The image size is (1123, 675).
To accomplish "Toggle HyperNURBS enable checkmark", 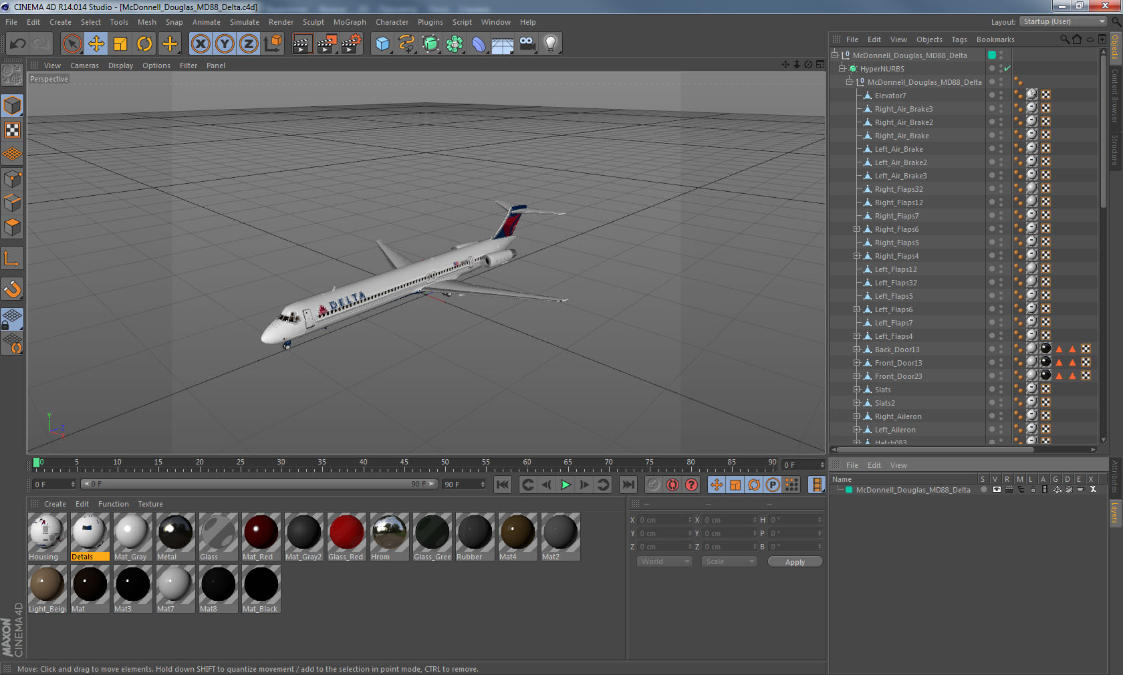I will point(1007,68).
